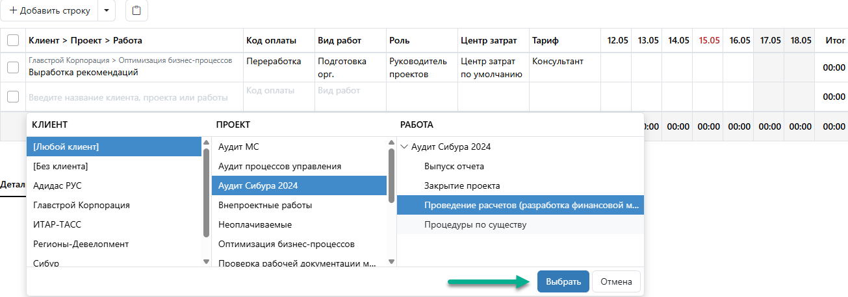Viewport: 848px width, 297px height.
Task: Select Выпуск отчета work item
Action: (520, 166)
